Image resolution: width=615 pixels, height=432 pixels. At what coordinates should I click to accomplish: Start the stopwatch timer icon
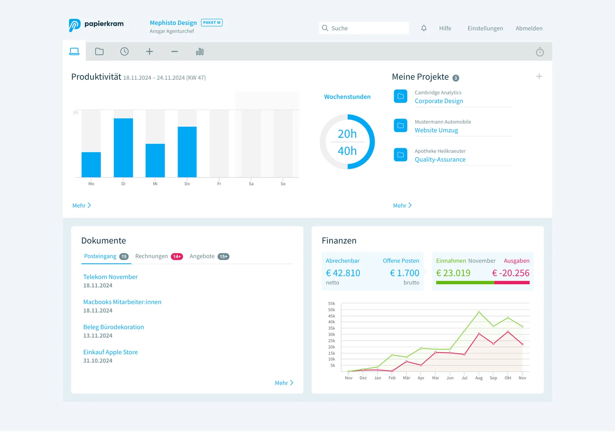point(540,52)
